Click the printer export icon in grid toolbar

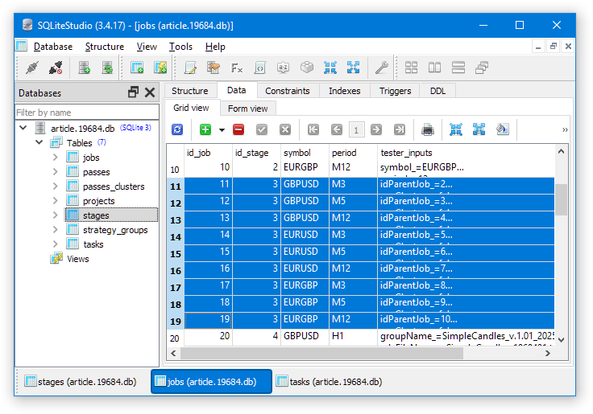[428, 129]
